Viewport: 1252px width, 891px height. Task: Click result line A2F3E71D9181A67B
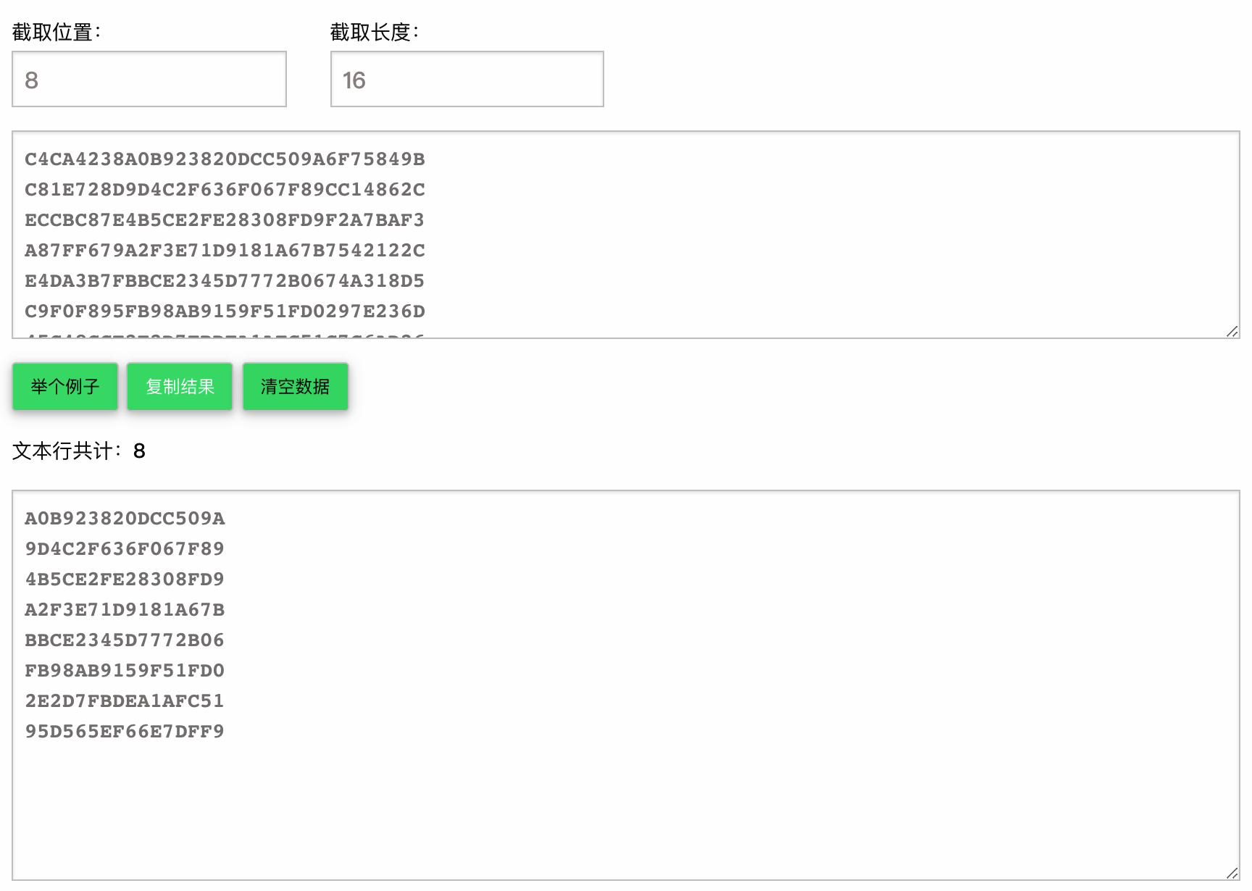click(x=125, y=610)
